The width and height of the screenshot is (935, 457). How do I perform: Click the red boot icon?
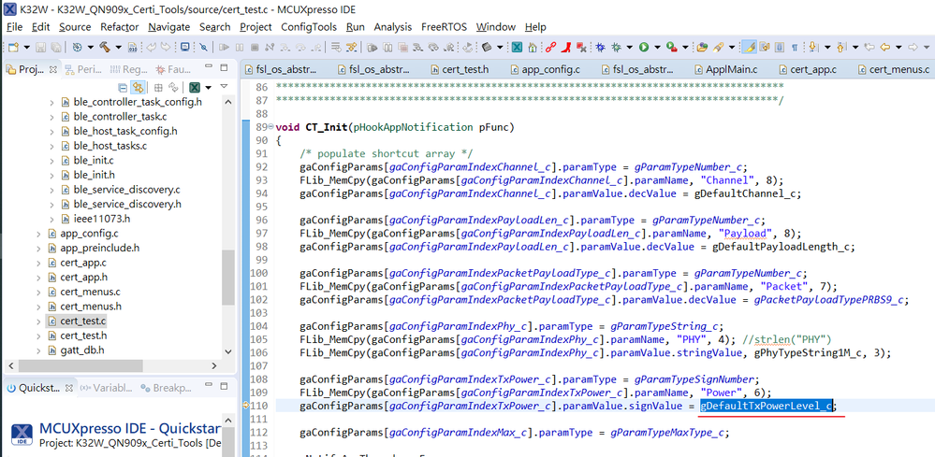click(x=566, y=48)
